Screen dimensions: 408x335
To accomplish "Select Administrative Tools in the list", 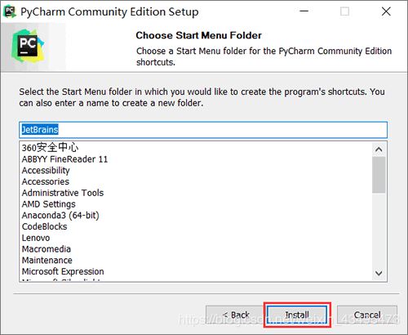I will 63,193.
